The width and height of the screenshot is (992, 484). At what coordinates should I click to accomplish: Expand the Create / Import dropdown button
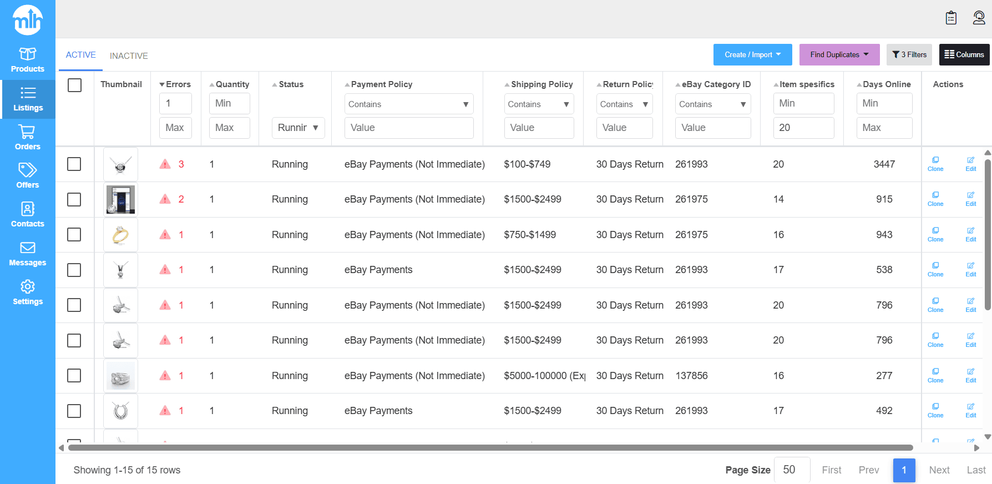coord(752,54)
